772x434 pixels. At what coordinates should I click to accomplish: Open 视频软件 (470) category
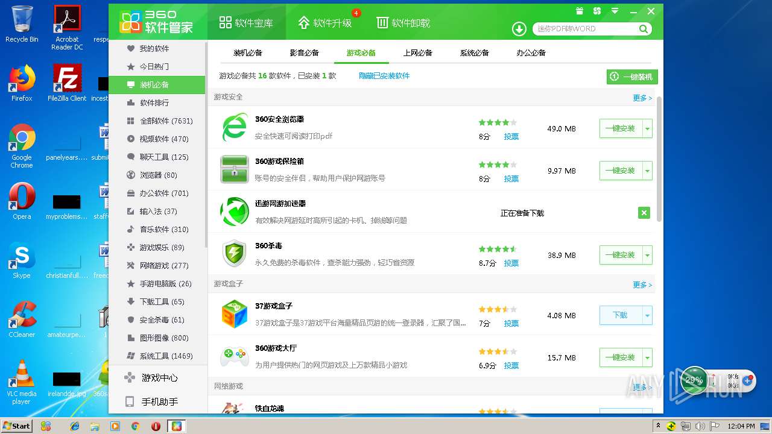[x=157, y=139]
